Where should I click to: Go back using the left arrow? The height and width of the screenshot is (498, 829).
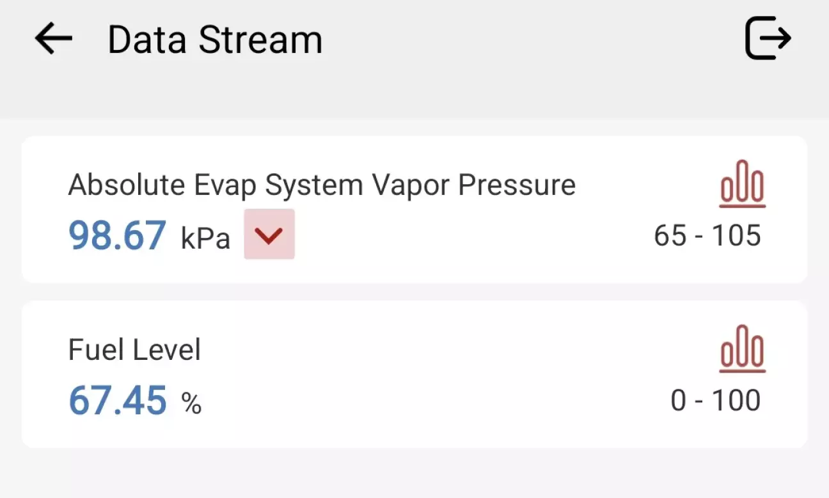point(54,39)
